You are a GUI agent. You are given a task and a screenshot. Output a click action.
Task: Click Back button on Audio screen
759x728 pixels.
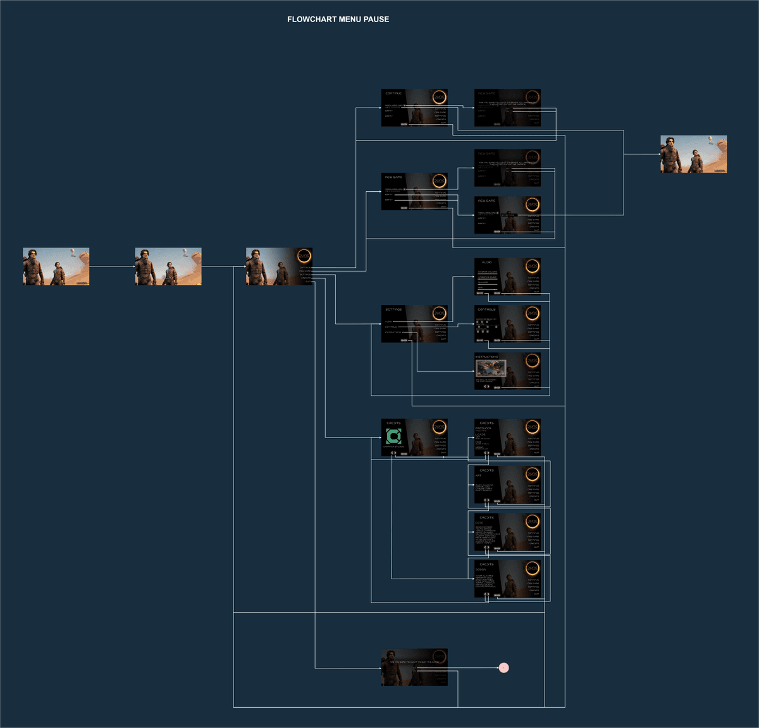click(497, 292)
